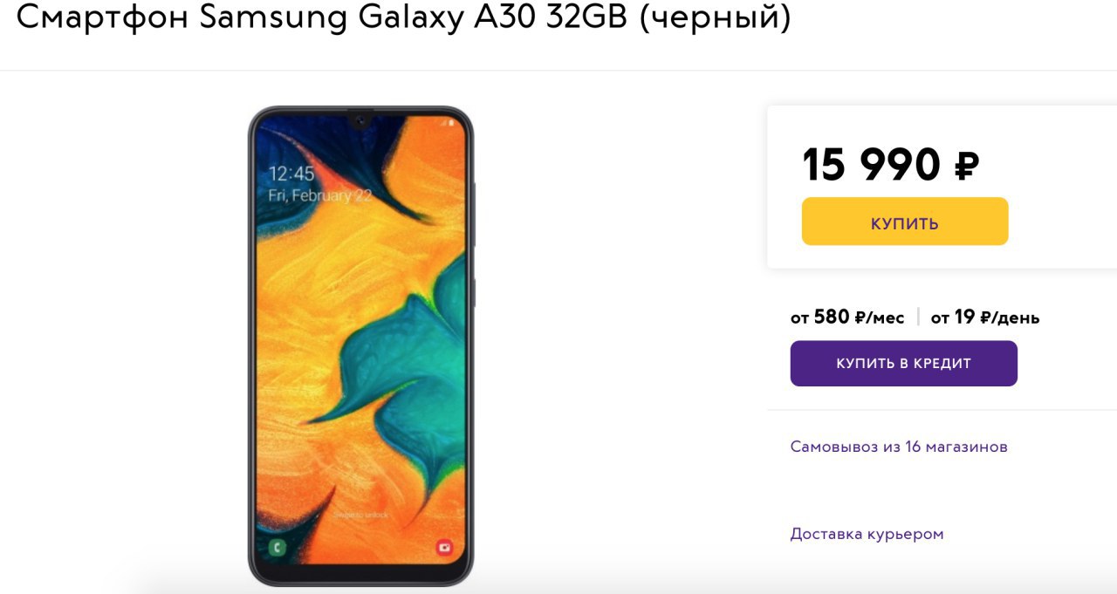The image size is (1117, 594).
Task: Select the от 580 ₽/мес installment offer
Action: tap(847, 317)
